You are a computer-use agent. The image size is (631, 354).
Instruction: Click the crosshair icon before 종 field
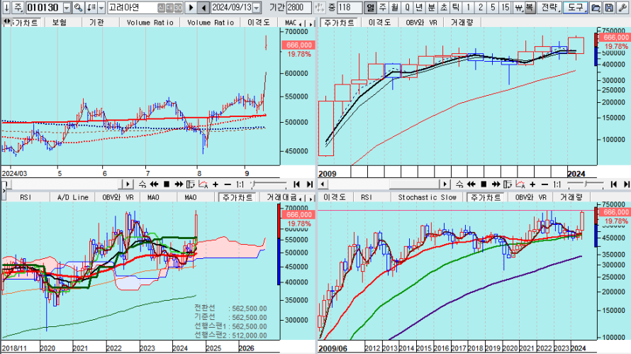coord(319,7)
